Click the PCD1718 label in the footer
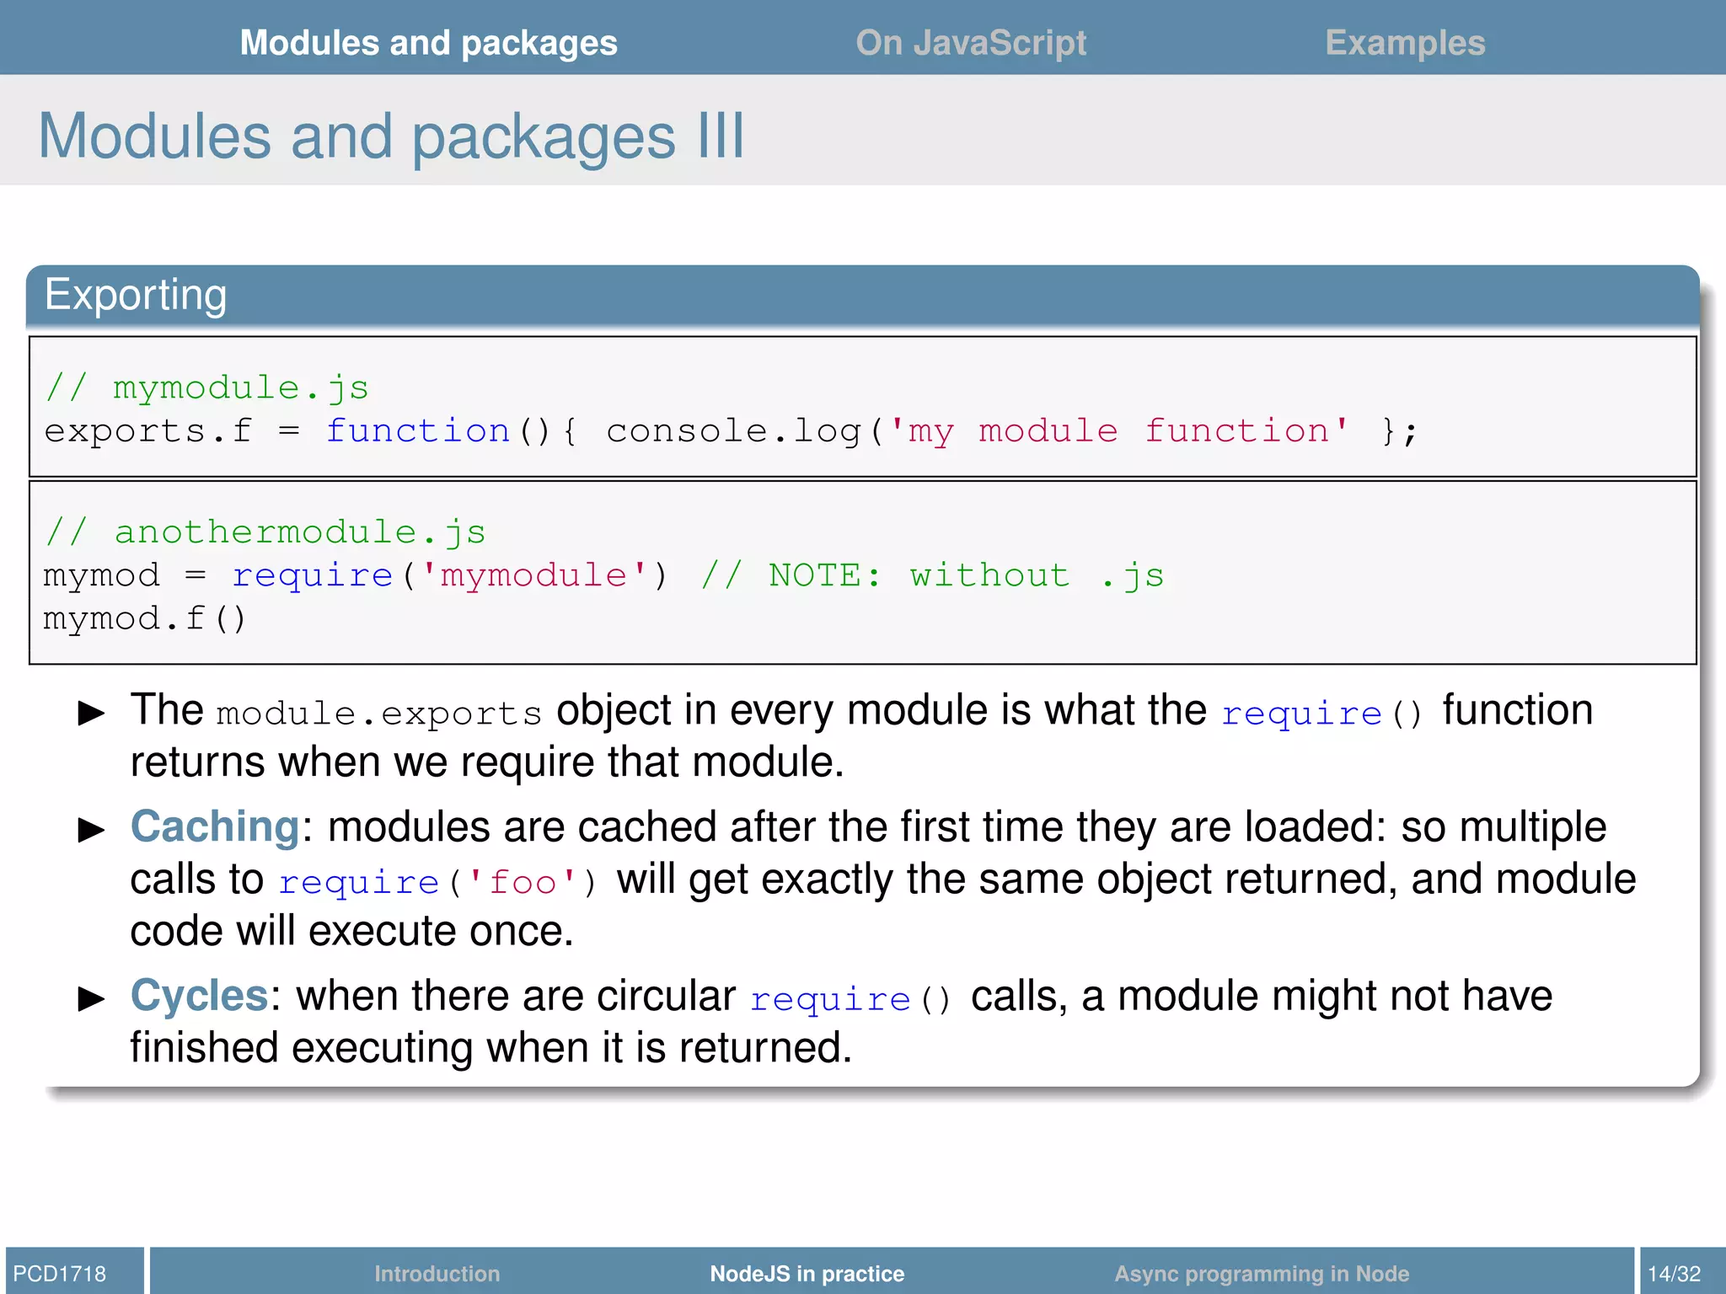This screenshot has height=1294, width=1726. (x=60, y=1273)
